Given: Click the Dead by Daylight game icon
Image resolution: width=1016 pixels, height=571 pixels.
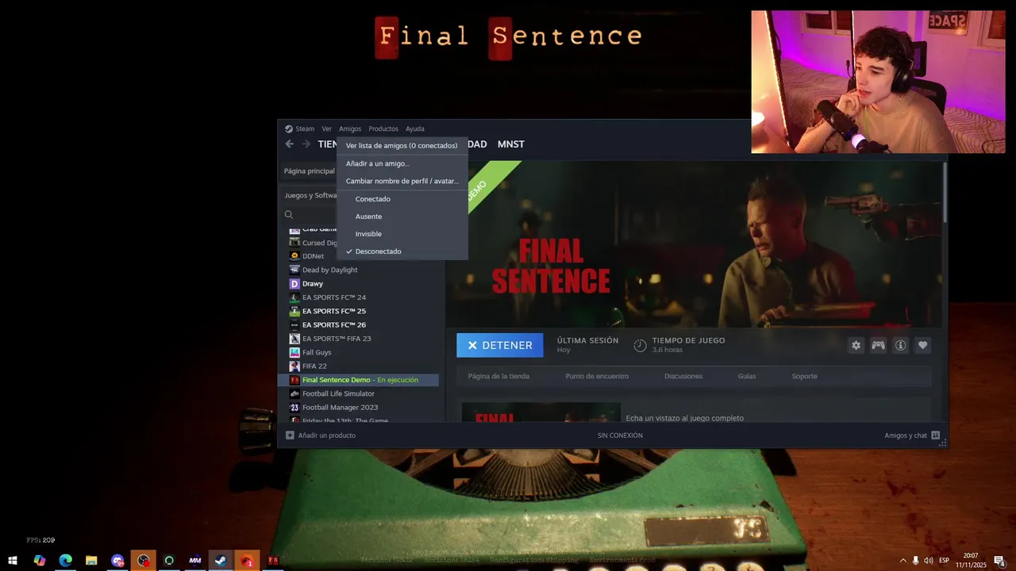Looking at the screenshot, I should [294, 270].
